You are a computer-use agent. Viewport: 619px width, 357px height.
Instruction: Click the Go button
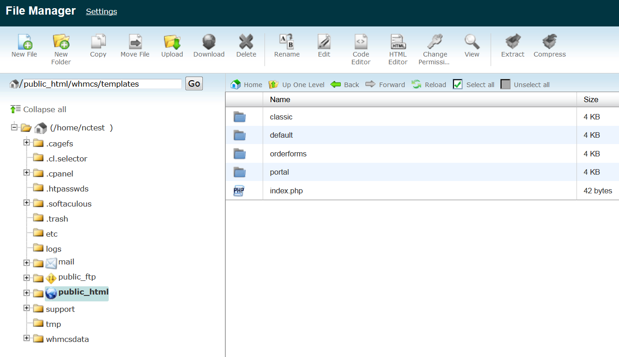[194, 83]
